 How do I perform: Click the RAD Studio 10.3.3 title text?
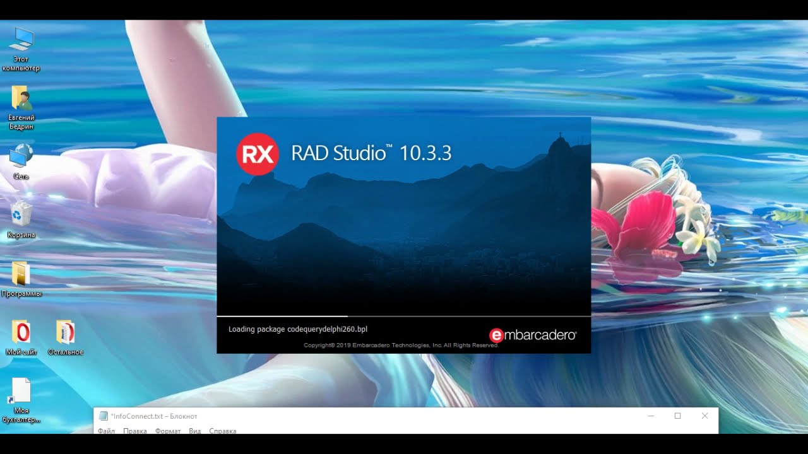pos(371,153)
